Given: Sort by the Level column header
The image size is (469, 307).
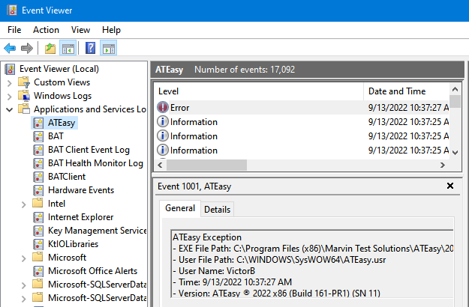Looking at the screenshot, I should tap(259, 91).
